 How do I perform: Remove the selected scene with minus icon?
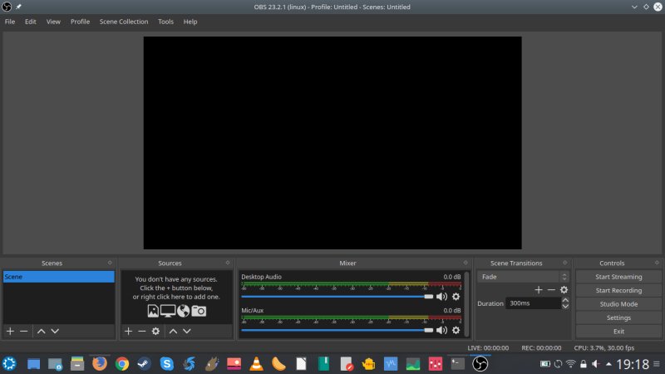pyautogui.click(x=24, y=331)
